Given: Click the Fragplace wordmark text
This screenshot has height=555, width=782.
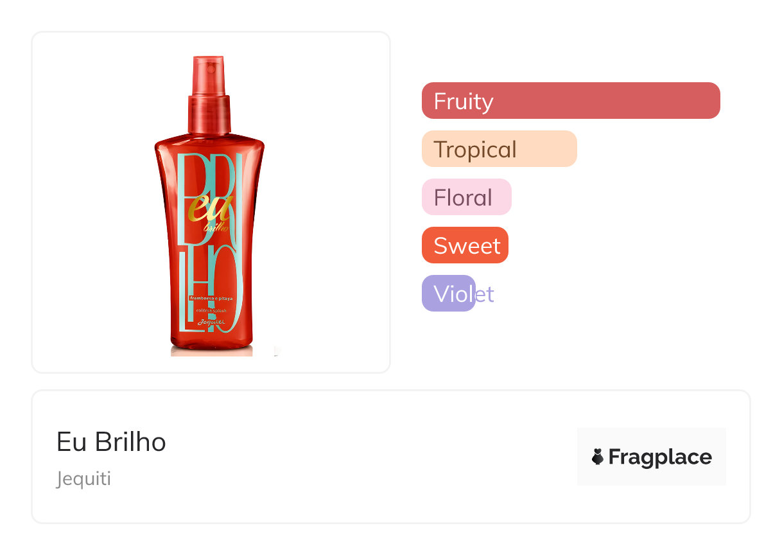Looking at the screenshot, I should coord(659,457).
